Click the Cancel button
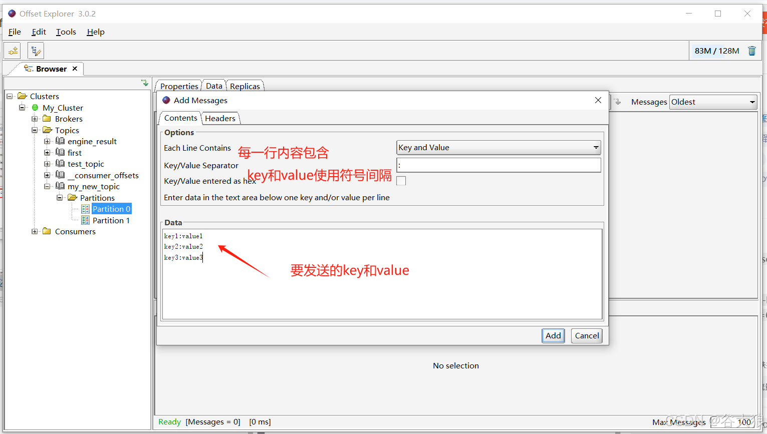 click(x=587, y=335)
